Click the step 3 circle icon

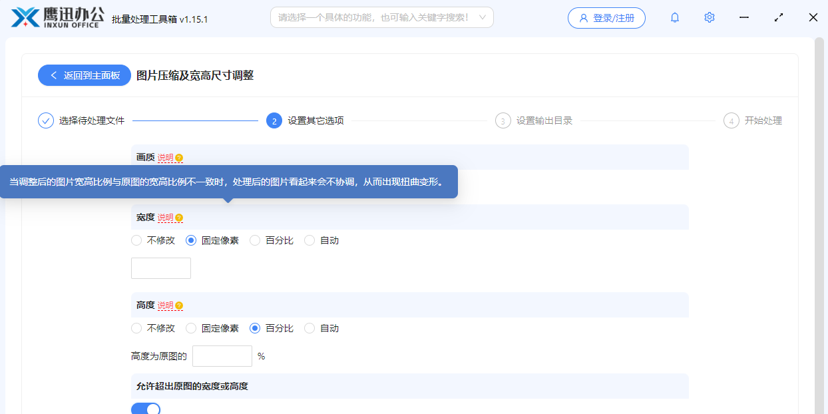click(503, 120)
